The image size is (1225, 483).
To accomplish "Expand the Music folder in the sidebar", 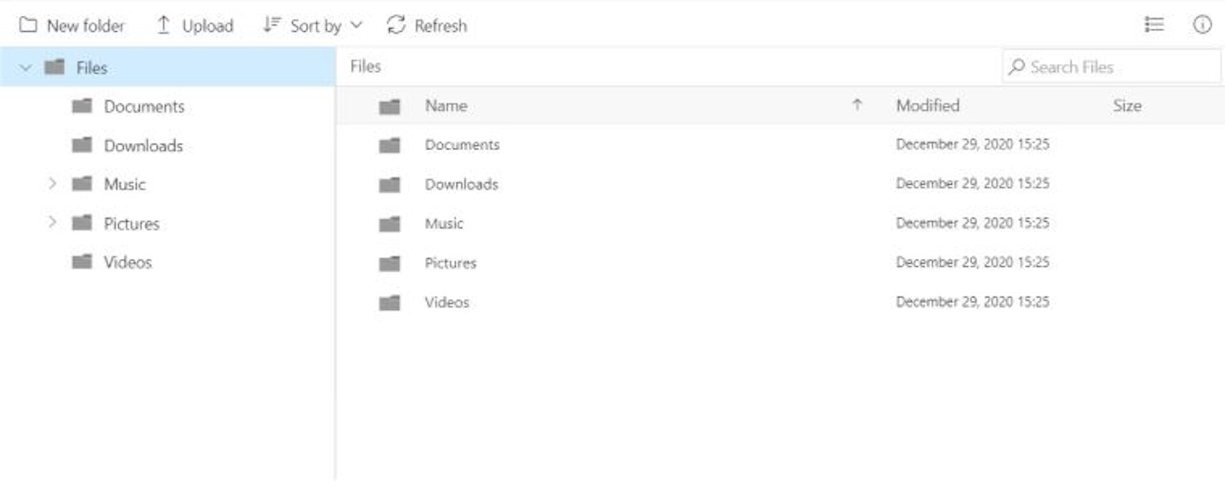I will click(x=52, y=184).
